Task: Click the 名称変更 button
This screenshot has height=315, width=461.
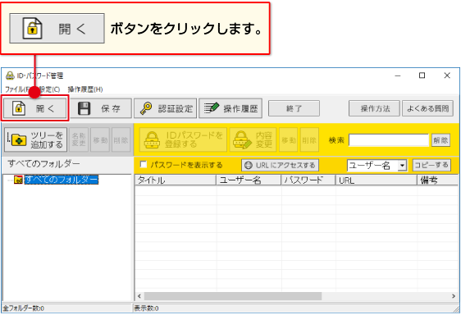Action: 79,139
